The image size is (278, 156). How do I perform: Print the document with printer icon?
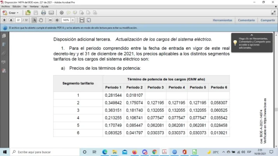coord(43,13)
